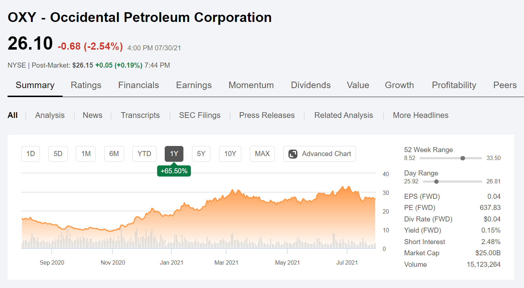The image size is (524, 288).
Task: Select the 5Y chart range
Action: tap(201, 154)
